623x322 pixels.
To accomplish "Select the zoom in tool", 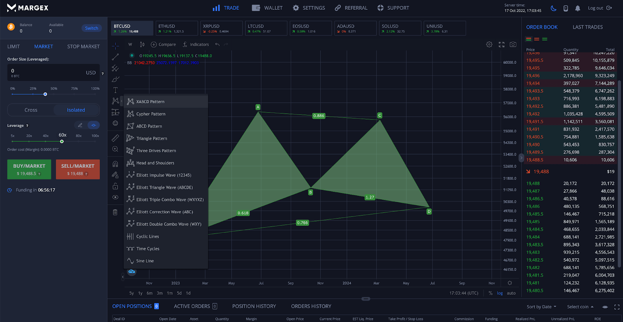I will [115, 149].
